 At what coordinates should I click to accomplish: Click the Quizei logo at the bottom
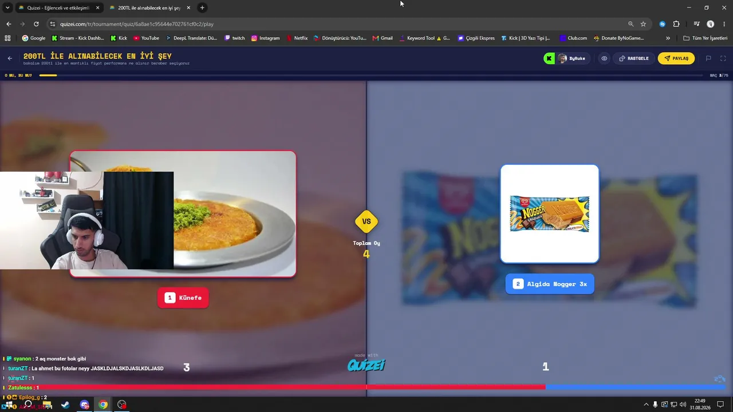click(x=366, y=364)
